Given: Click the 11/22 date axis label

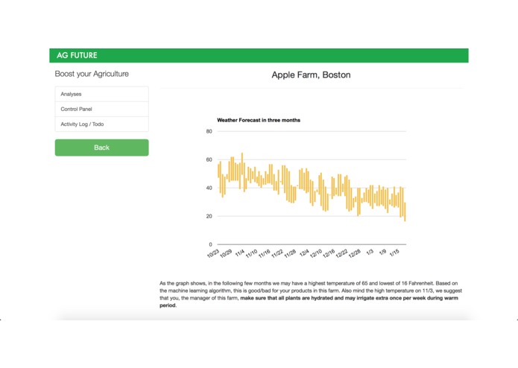Looking at the screenshot, I should pos(277,253).
